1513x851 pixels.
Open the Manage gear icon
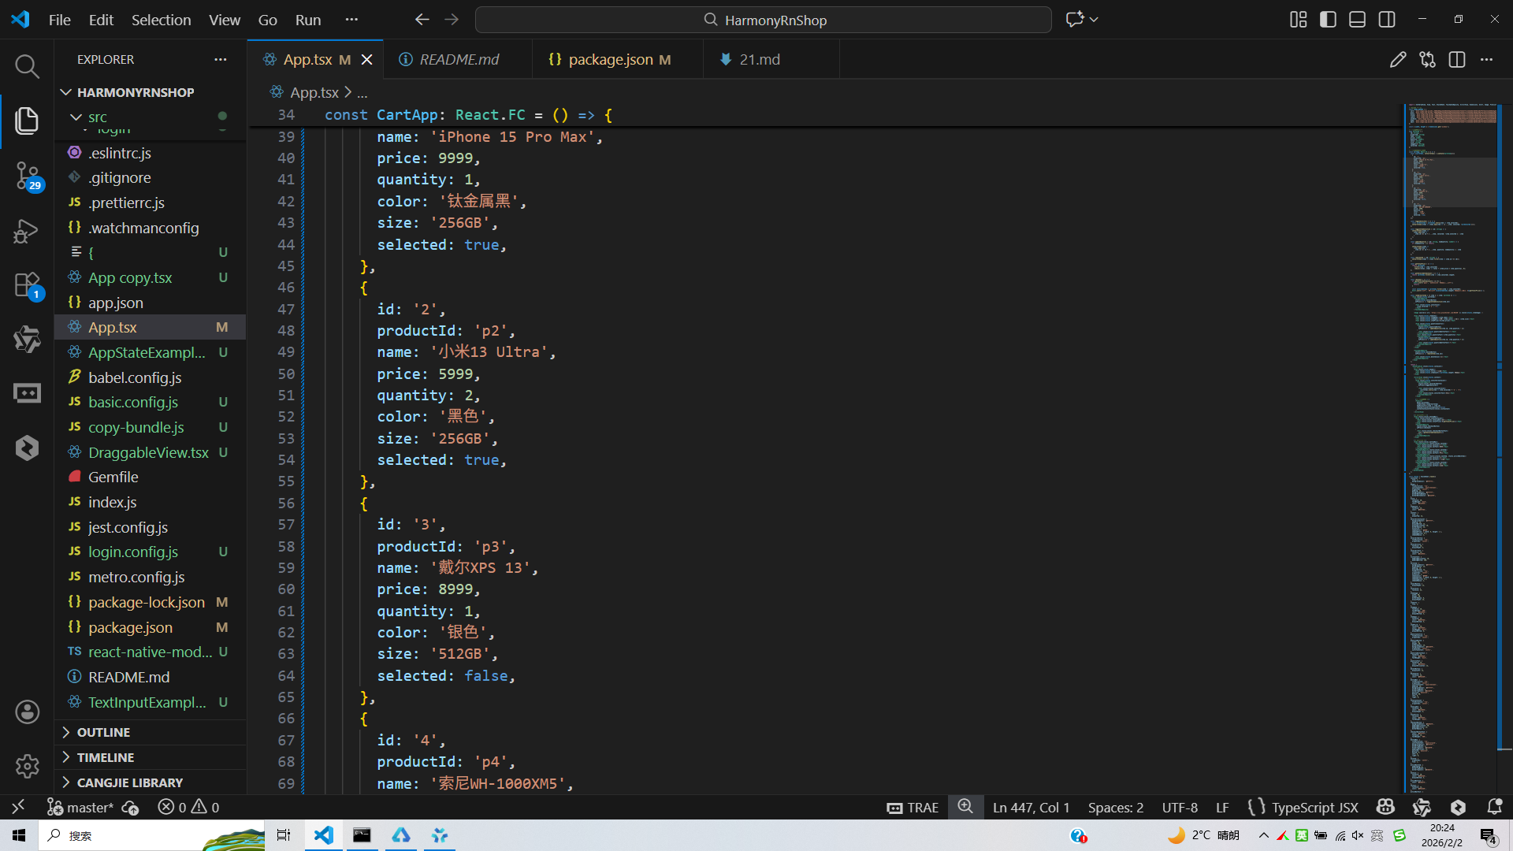(x=27, y=766)
